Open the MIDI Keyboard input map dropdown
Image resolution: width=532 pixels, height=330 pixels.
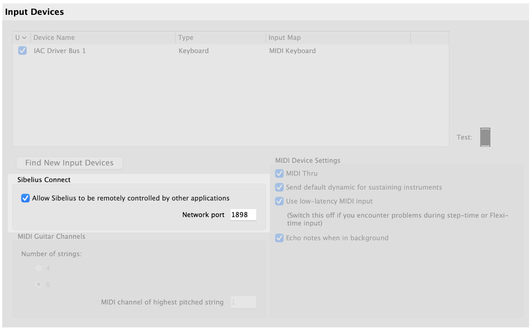[292, 51]
